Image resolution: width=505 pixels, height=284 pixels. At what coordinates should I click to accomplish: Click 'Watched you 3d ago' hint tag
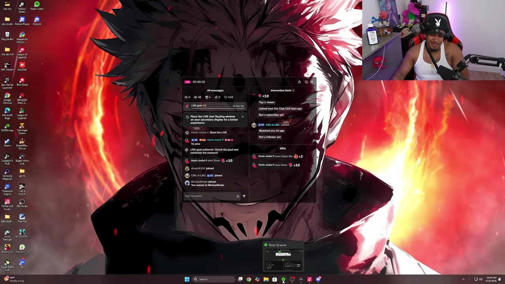pyautogui.click(x=271, y=131)
